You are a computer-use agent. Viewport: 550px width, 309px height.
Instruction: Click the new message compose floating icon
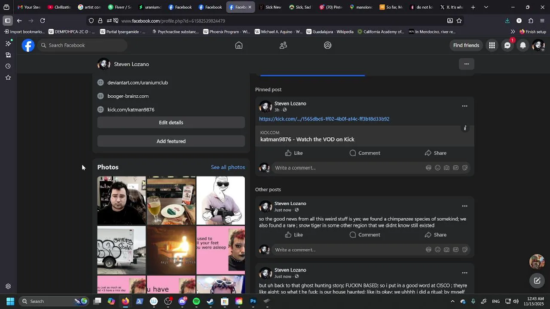537,281
